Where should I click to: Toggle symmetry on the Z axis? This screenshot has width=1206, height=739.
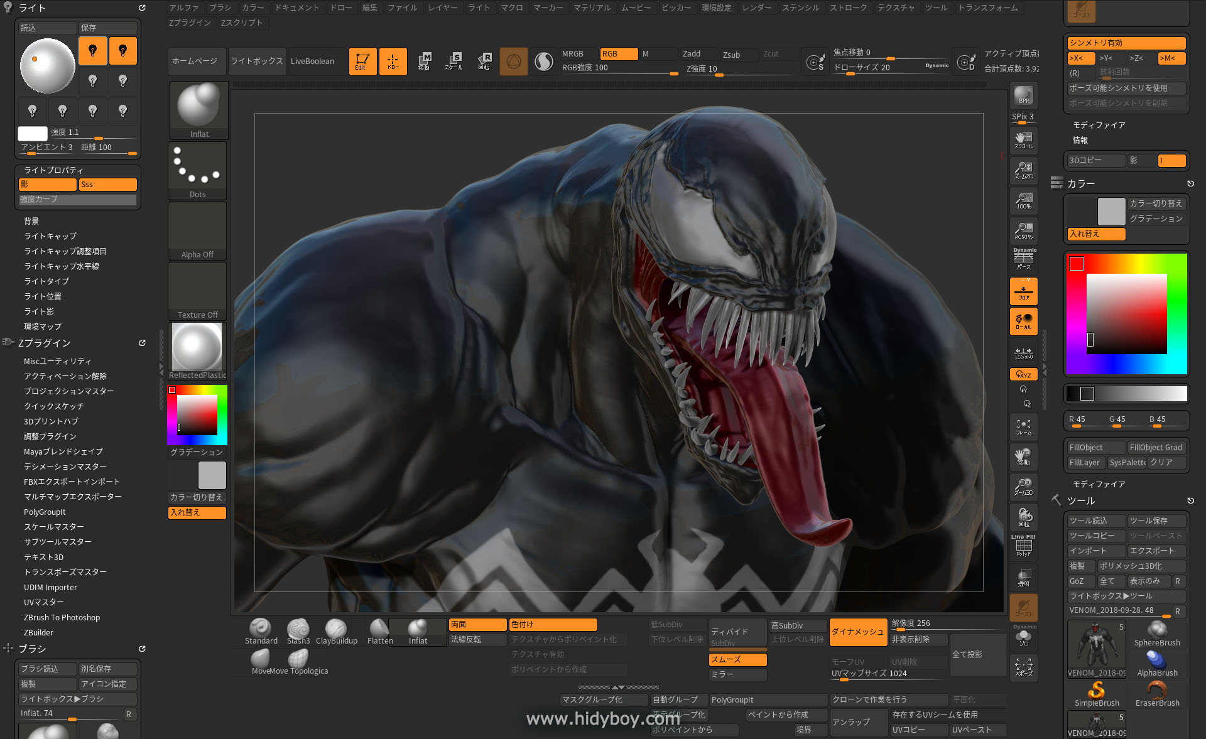point(1141,58)
